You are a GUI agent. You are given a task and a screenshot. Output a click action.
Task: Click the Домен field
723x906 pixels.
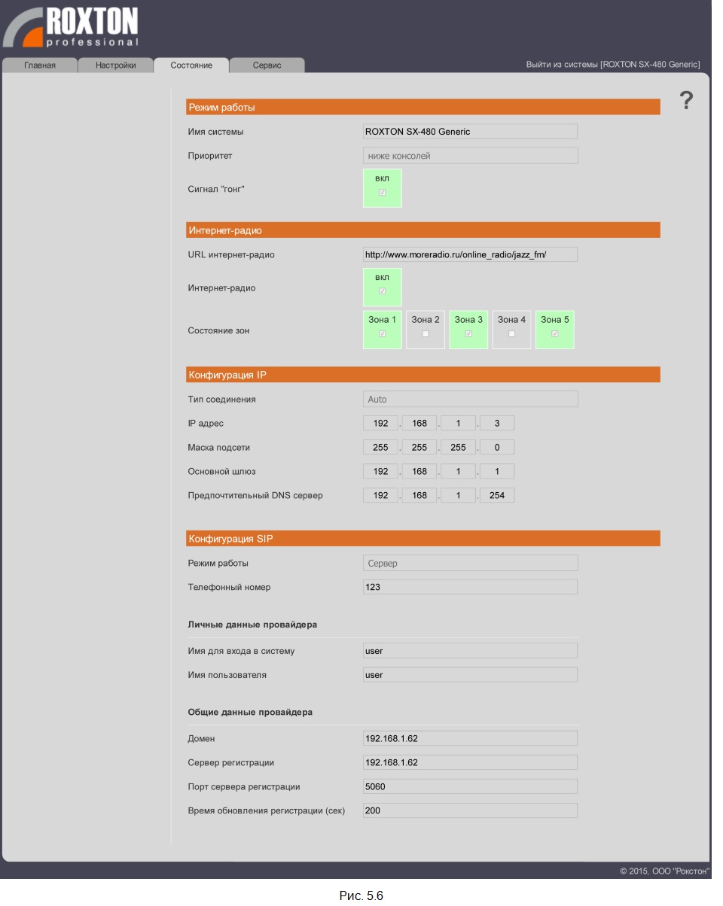tap(470, 738)
